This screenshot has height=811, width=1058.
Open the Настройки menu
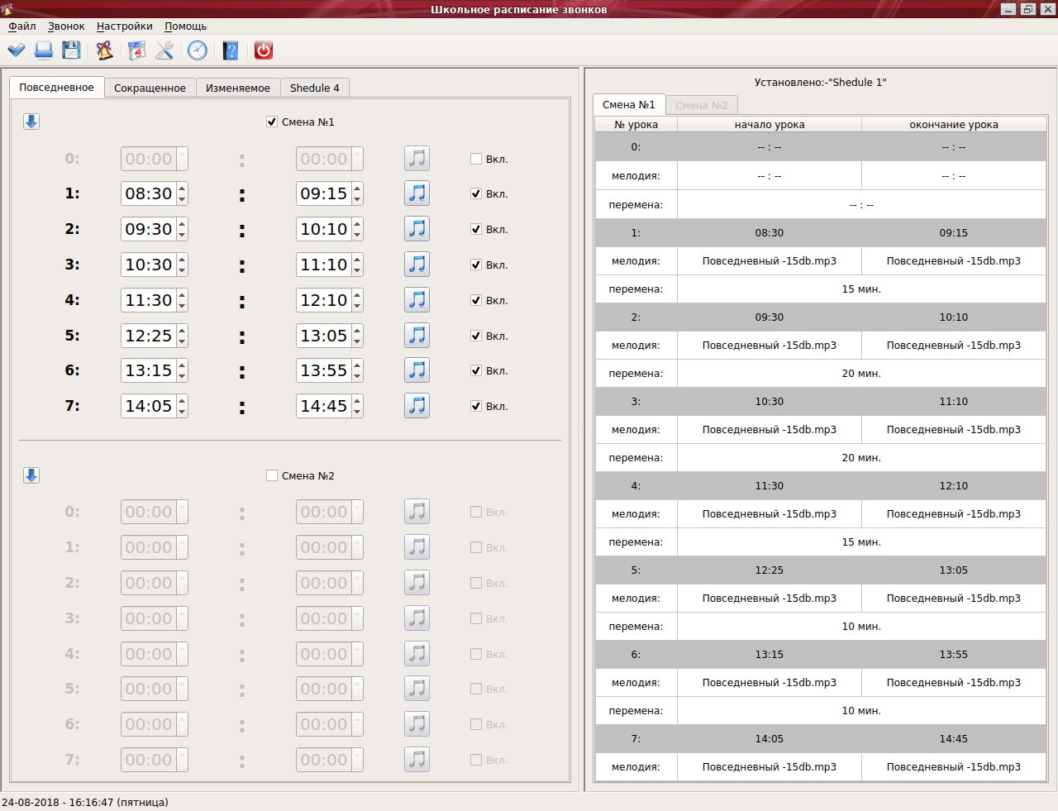click(124, 26)
